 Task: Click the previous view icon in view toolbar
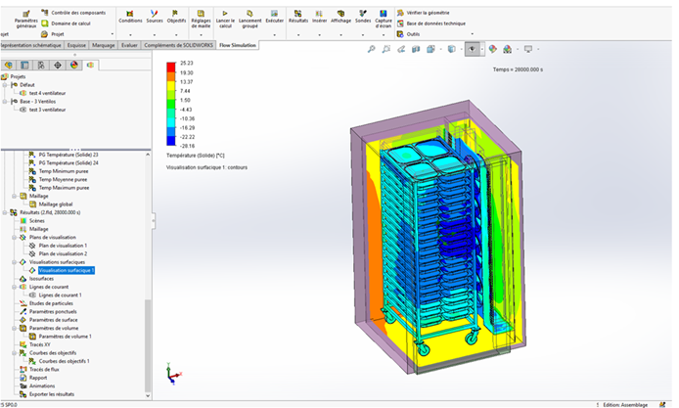401,49
